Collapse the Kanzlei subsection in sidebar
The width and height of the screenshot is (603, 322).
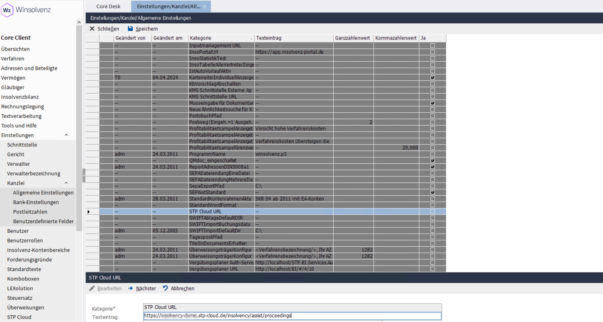click(x=66, y=183)
